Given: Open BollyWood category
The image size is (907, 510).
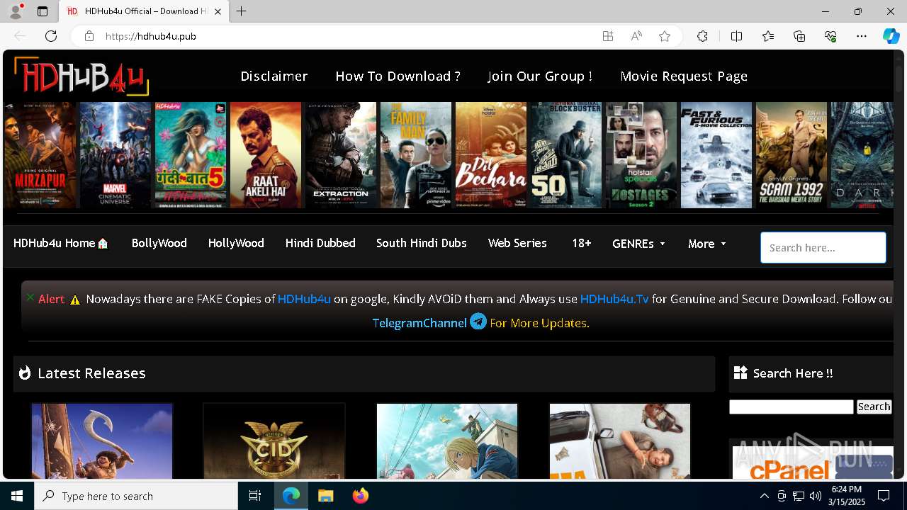Looking at the screenshot, I should [159, 243].
